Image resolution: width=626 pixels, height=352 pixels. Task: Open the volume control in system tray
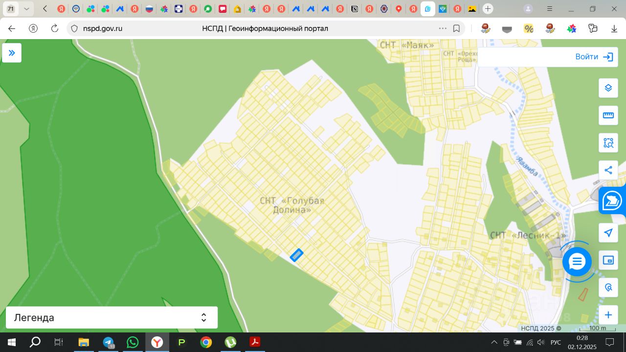541,342
